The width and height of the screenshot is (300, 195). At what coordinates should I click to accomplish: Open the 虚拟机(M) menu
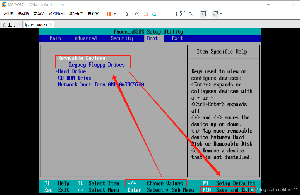[x=57, y=14]
